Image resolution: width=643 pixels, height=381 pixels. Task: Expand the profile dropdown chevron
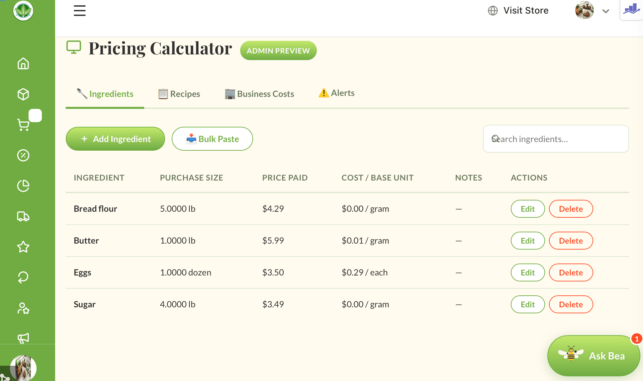(x=605, y=11)
